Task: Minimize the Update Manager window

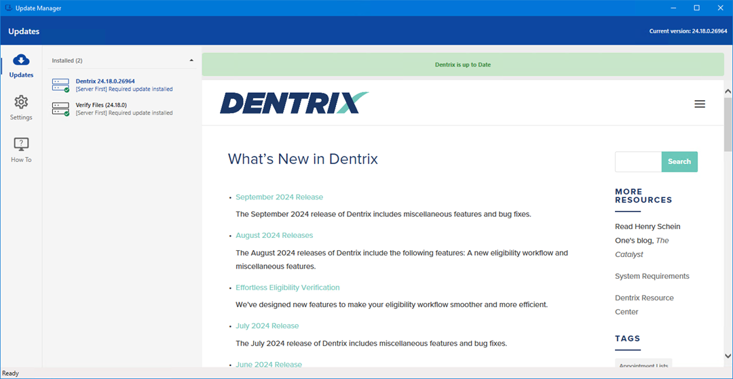Action: pyautogui.click(x=674, y=8)
